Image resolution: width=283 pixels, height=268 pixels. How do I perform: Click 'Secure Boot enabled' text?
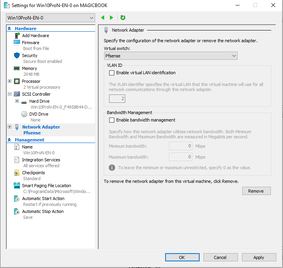(x=43, y=61)
